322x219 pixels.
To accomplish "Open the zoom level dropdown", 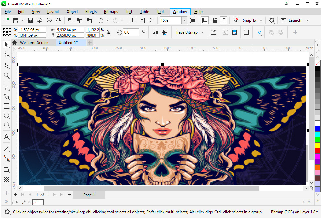I will 184,20.
